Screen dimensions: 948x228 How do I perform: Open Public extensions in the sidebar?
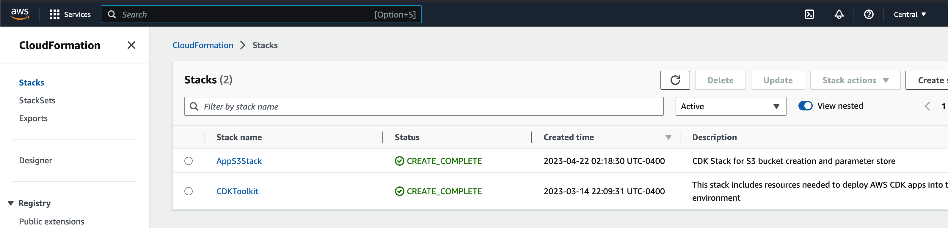coord(51,221)
